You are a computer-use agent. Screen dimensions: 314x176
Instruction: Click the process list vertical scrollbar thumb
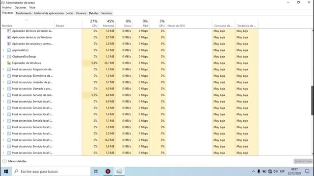click(313, 100)
